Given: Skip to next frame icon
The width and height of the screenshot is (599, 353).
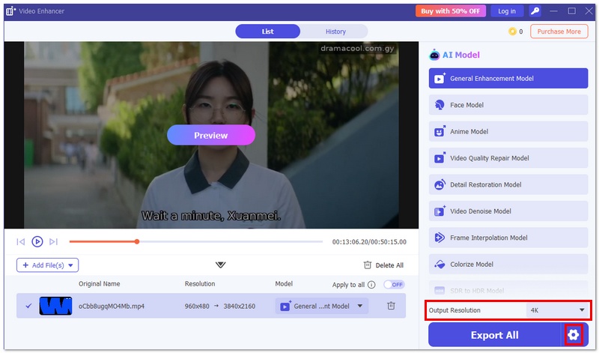Looking at the screenshot, I should point(53,241).
